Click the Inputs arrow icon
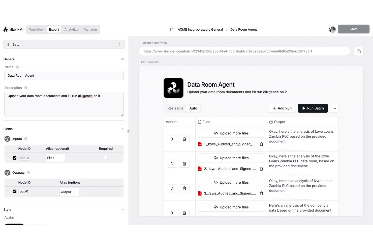This screenshot has width=373, height=248. click(x=8, y=139)
